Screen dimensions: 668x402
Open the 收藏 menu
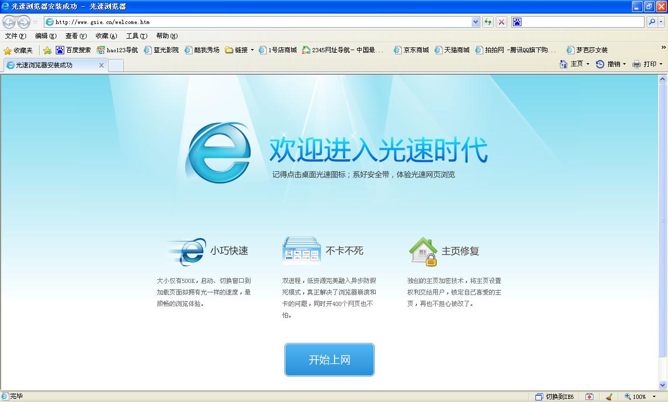106,36
